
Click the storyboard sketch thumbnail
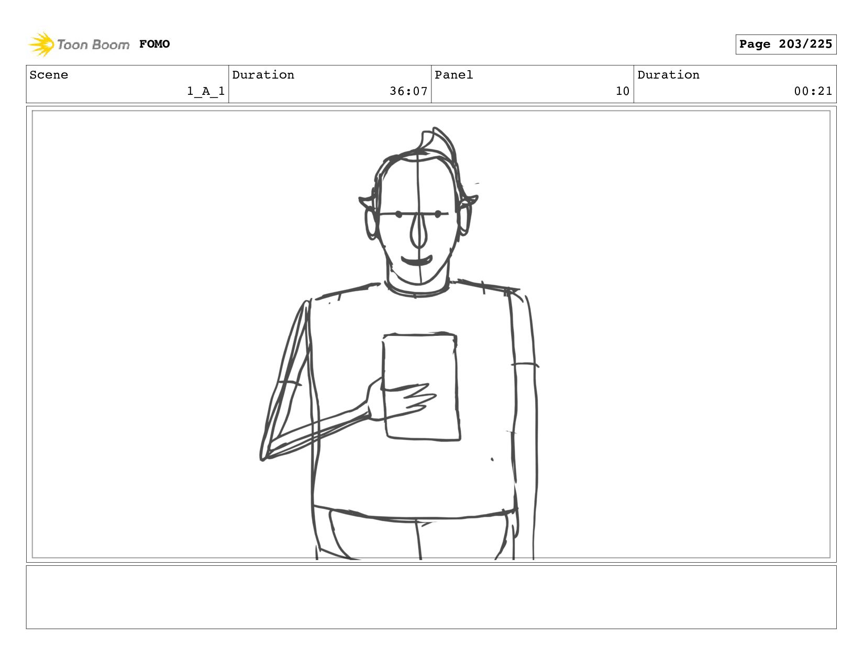point(431,334)
